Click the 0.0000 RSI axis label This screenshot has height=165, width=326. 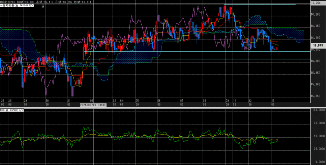[320, 162]
